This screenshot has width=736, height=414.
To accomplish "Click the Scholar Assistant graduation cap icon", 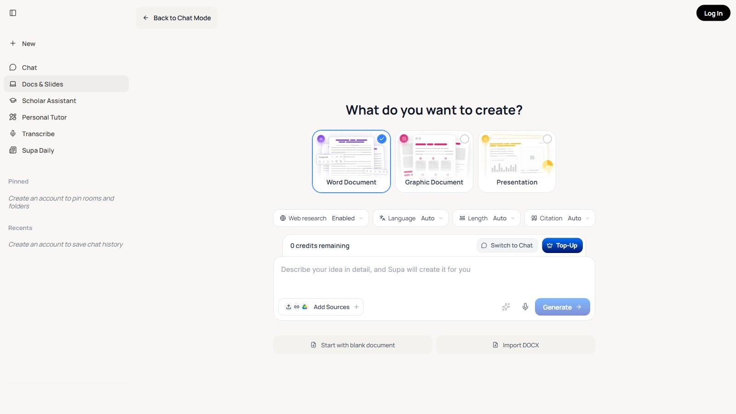I will 13,100.
